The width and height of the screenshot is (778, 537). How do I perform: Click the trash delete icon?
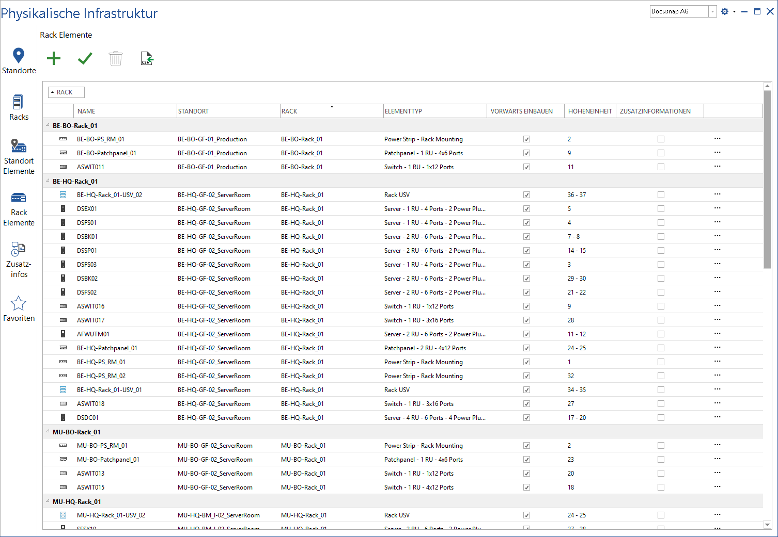[116, 58]
